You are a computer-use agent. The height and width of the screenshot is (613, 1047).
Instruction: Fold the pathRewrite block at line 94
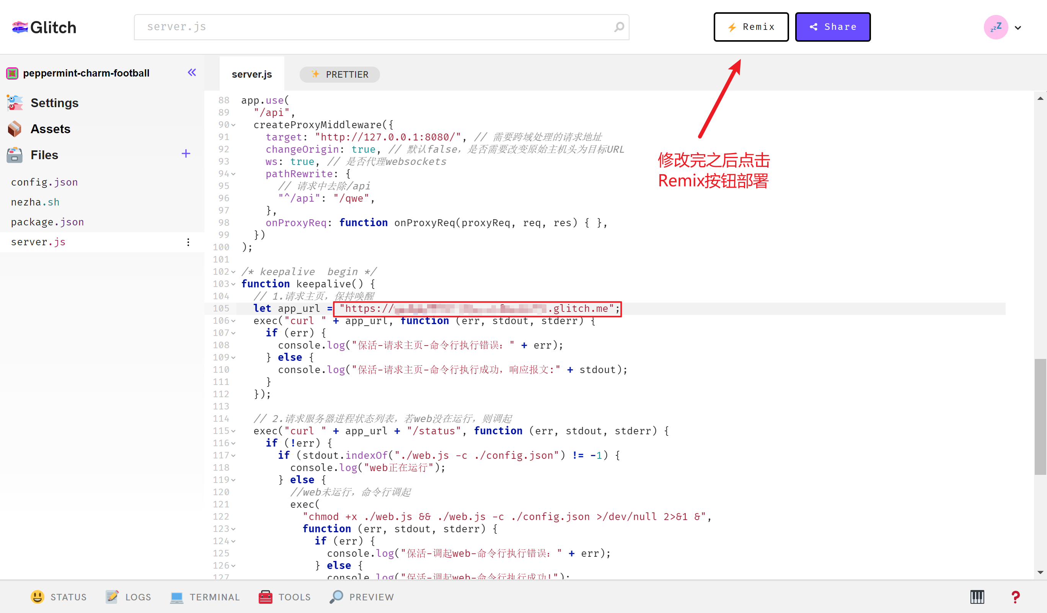pyautogui.click(x=233, y=174)
